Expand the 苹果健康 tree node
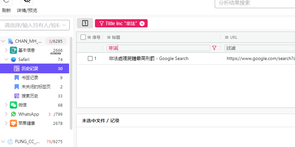This screenshot has height=147, width=295. coord(6,124)
